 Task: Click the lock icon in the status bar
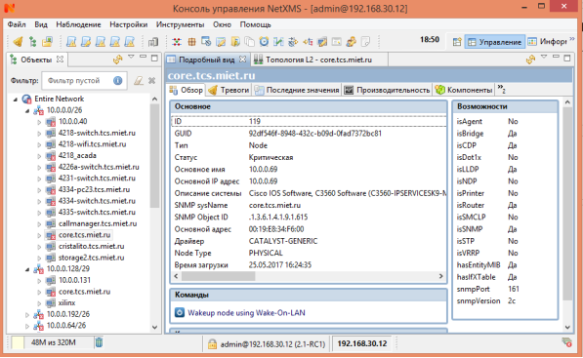(212, 344)
